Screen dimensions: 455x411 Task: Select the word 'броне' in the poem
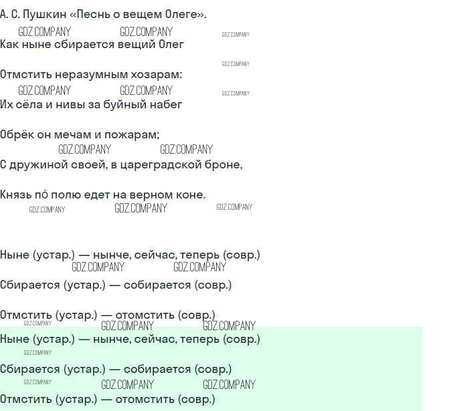225,164
